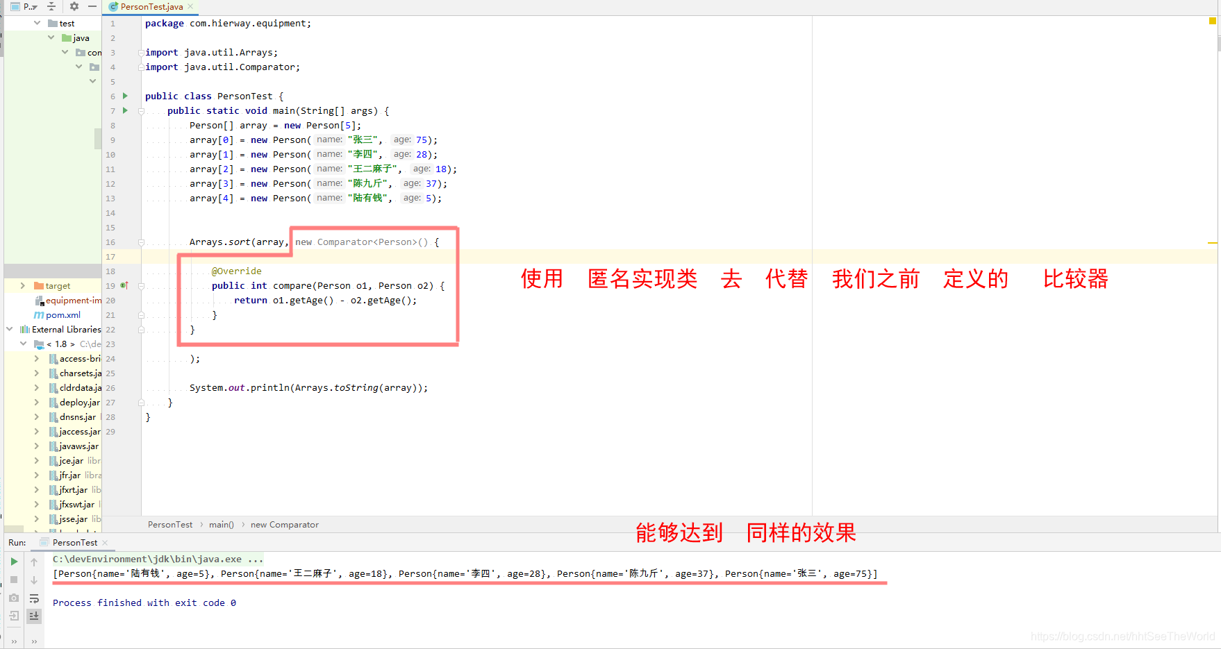Close the PersonTest Run tab

(x=105, y=543)
